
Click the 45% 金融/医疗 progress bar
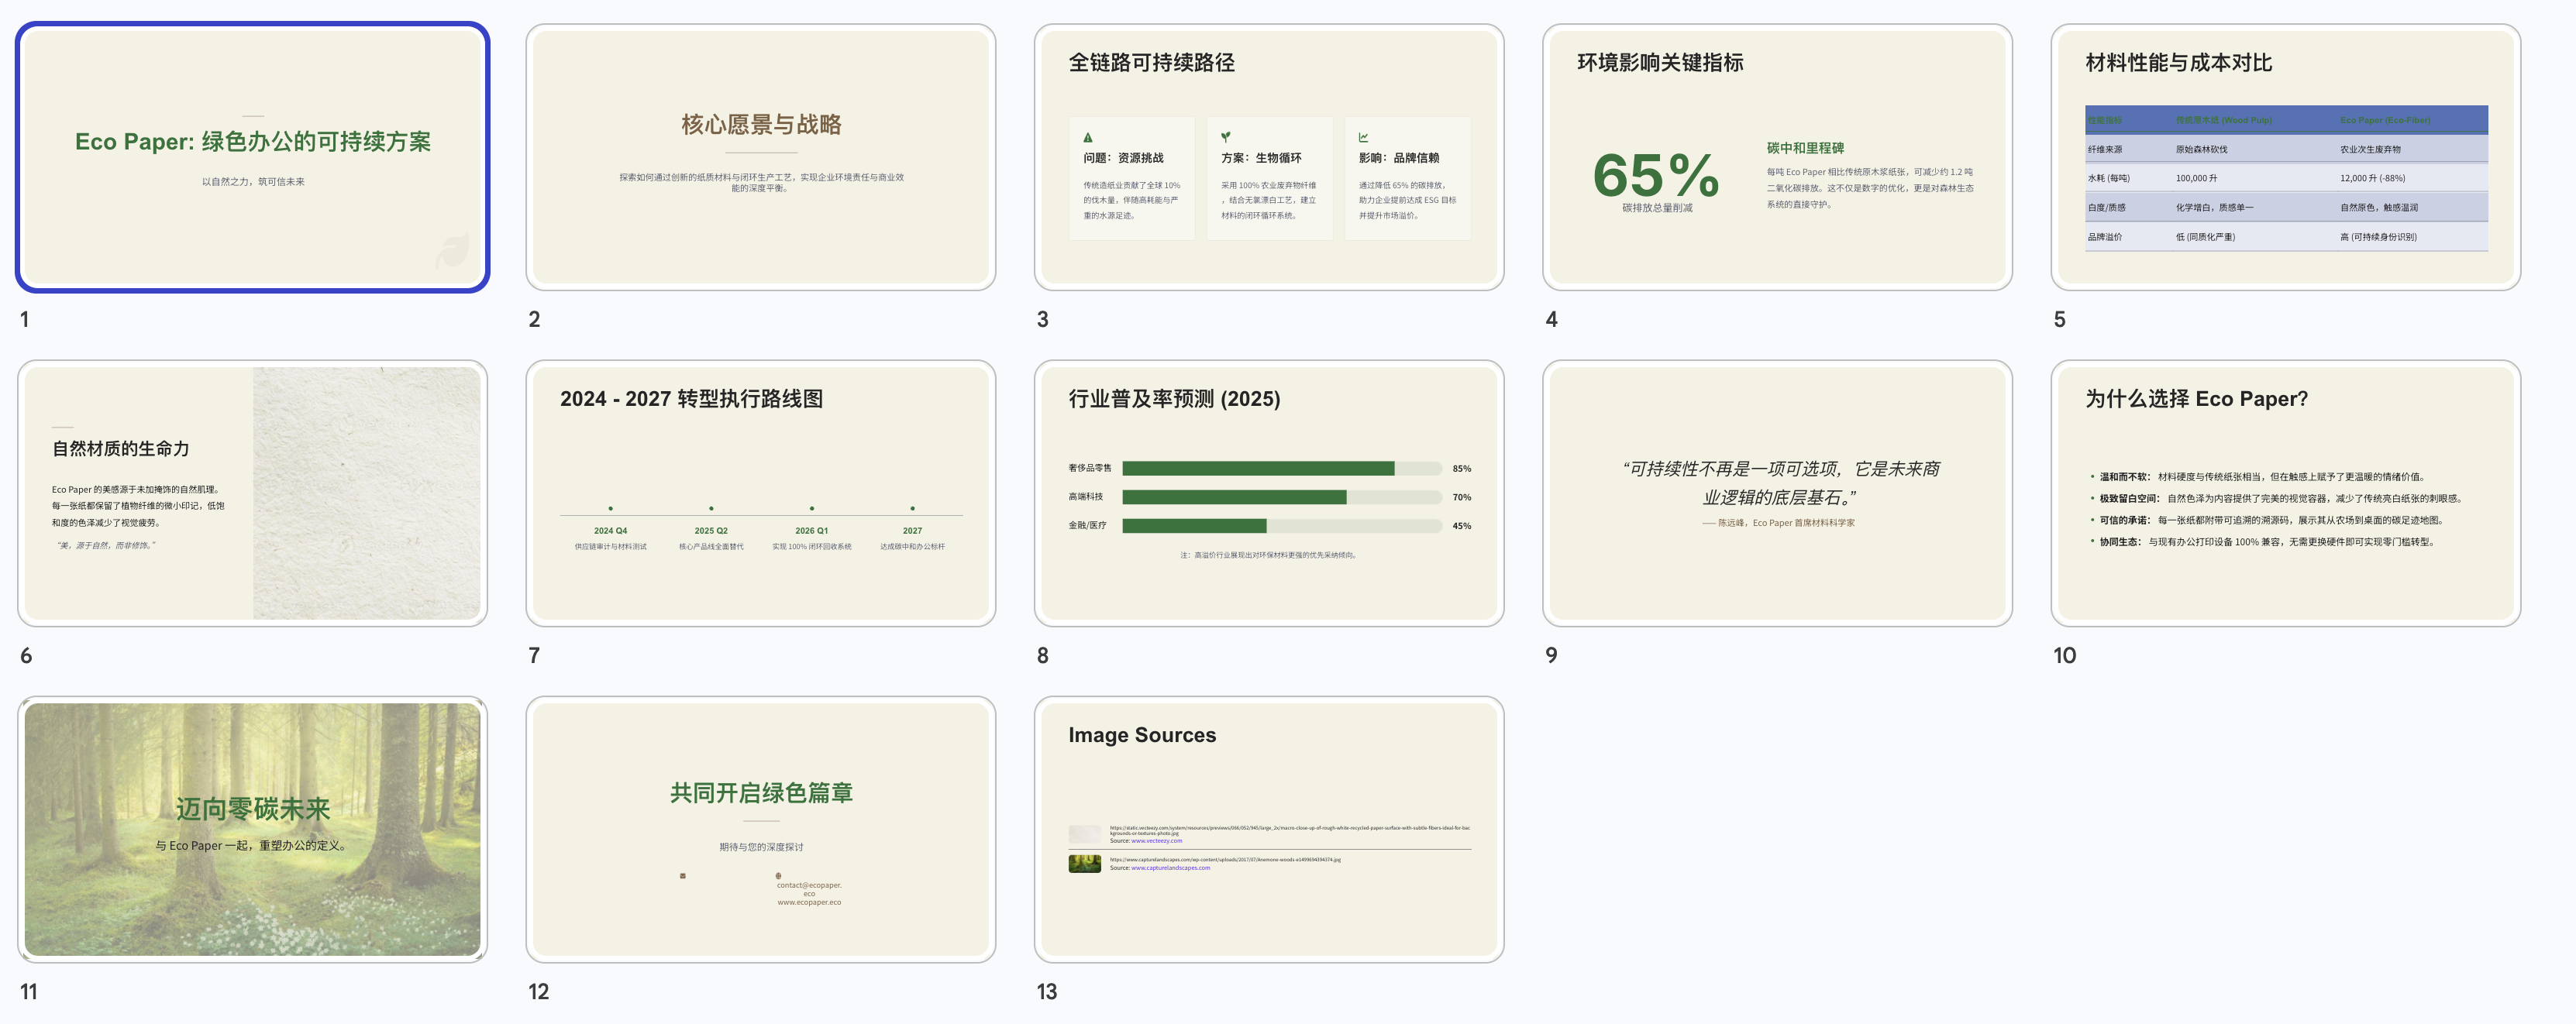[1194, 525]
